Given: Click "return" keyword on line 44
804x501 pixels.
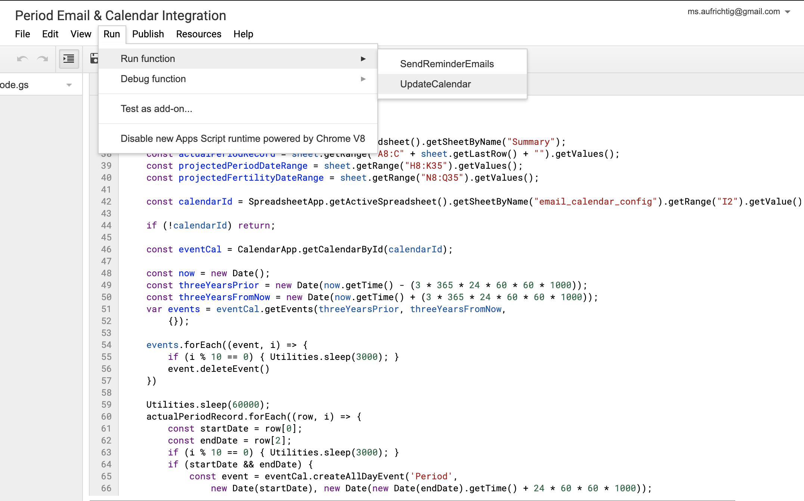Looking at the screenshot, I should point(254,225).
